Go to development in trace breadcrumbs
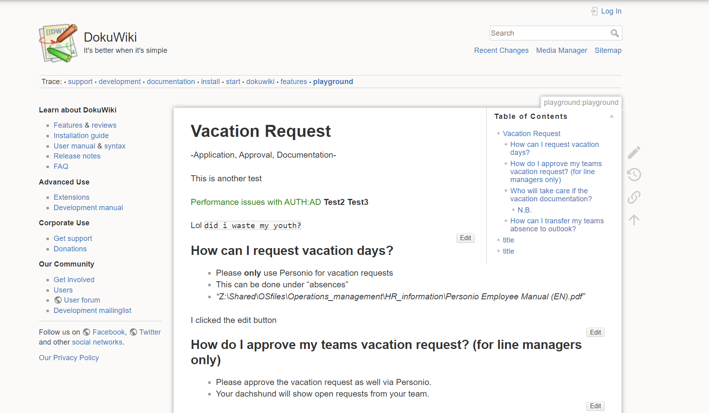The width and height of the screenshot is (709, 413). tap(120, 82)
